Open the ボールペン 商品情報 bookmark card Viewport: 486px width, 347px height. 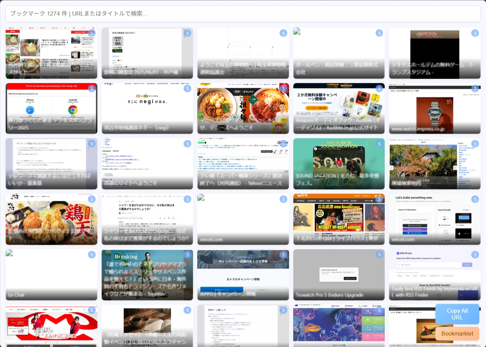click(x=339, y=53)
